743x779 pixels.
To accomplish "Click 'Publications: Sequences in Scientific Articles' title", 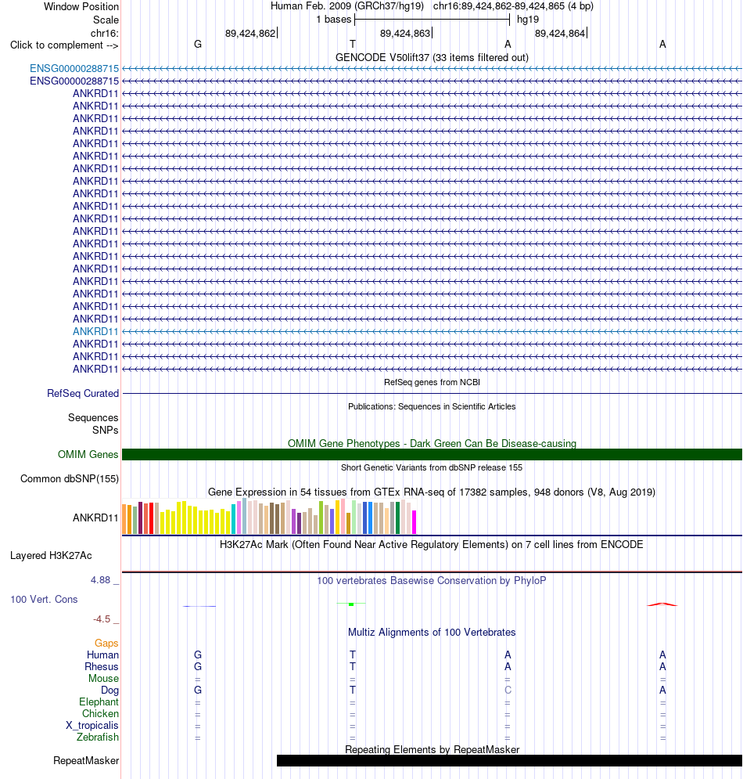I will coord(432,406).
